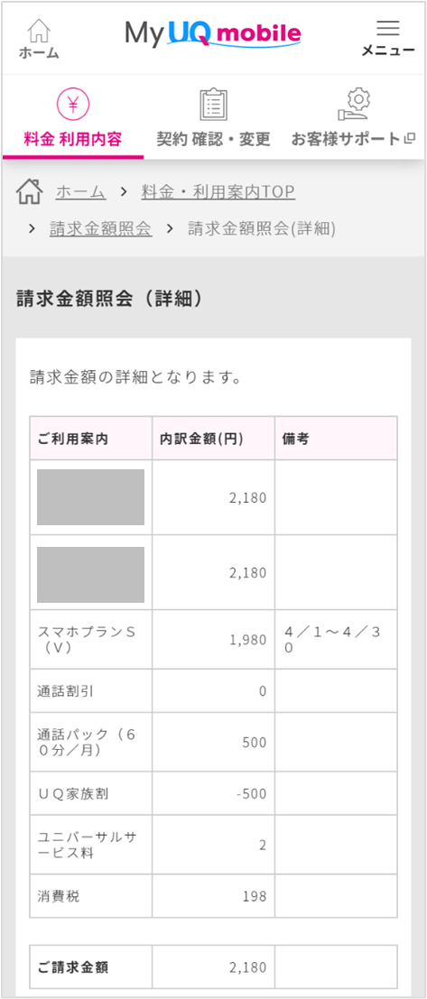Screen dimensions: 427x999
Task: Tap the Home house icon in header
Action: 39,30
